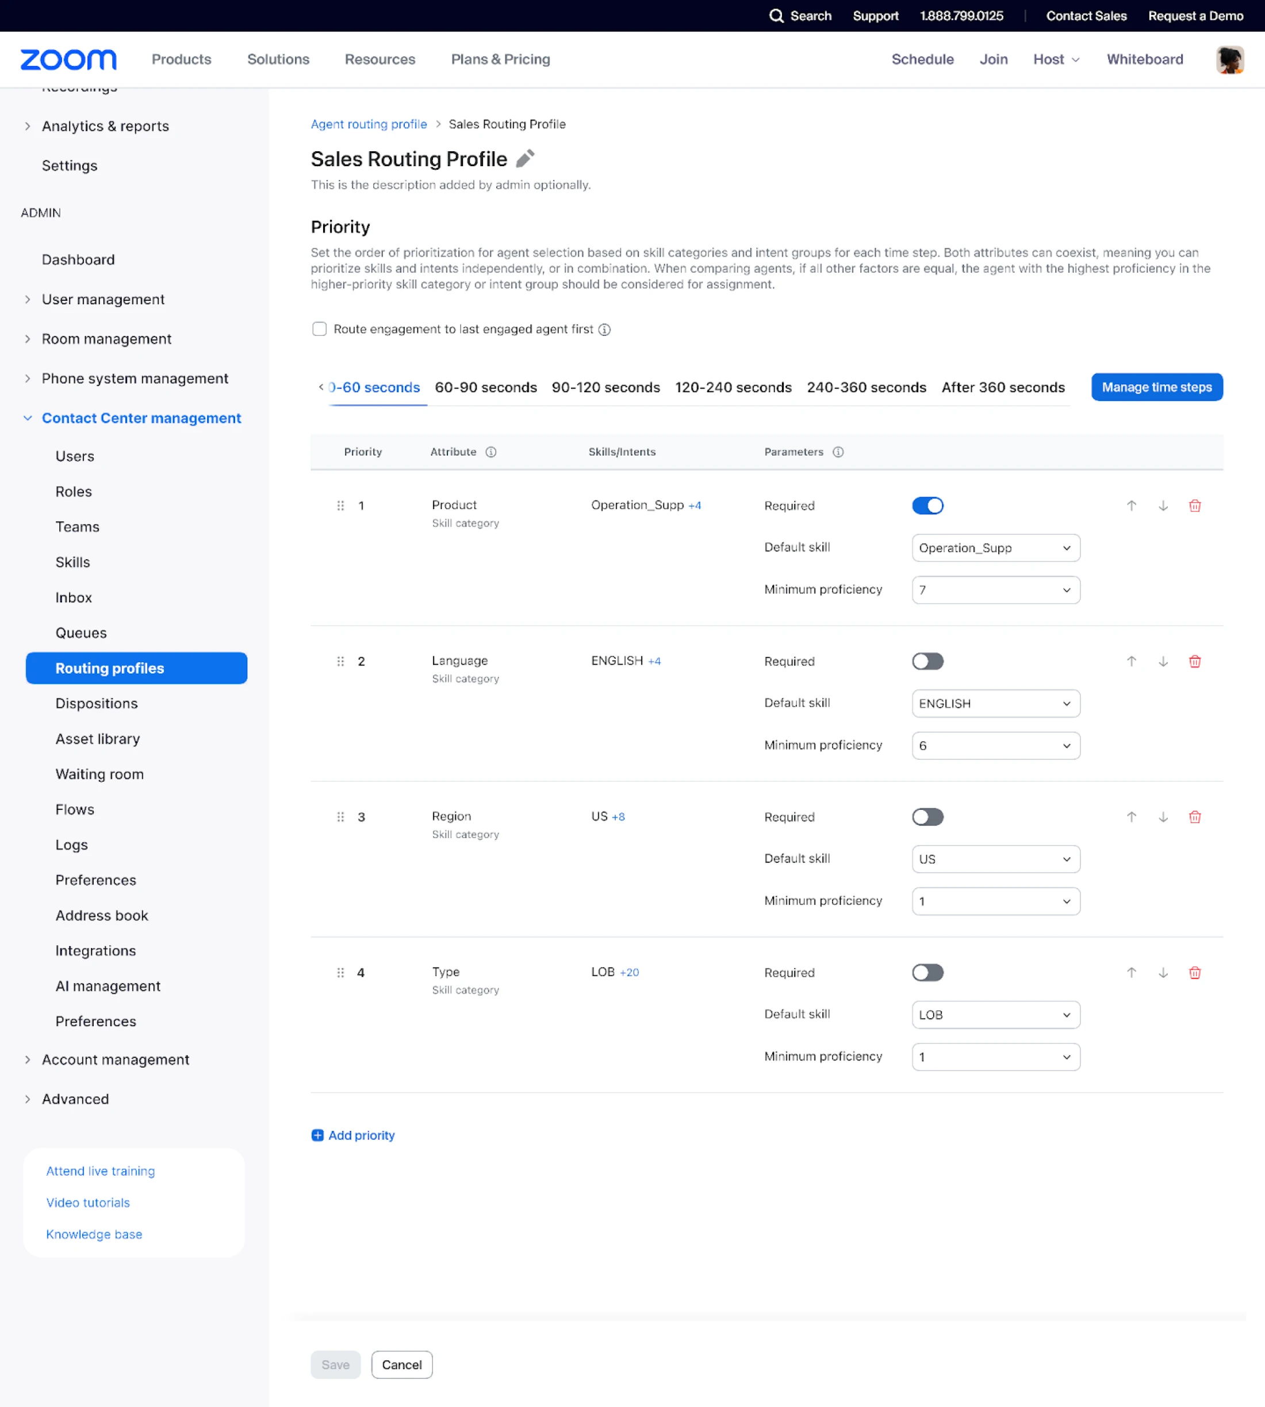Open the Plans & Pricing menu
Viewport: 1265px width, 1407px height.
pos(500,60)
